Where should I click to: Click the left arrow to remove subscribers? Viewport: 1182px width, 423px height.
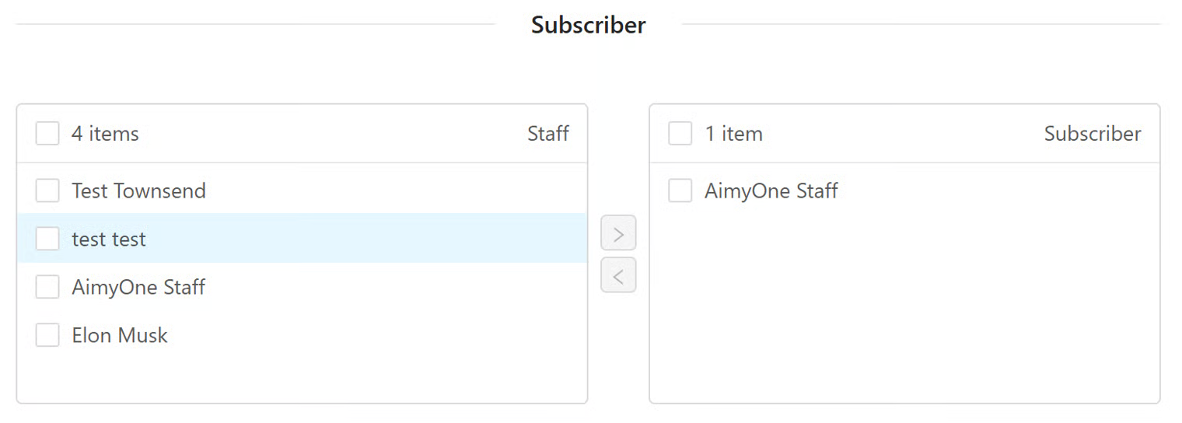click(618, 275)
